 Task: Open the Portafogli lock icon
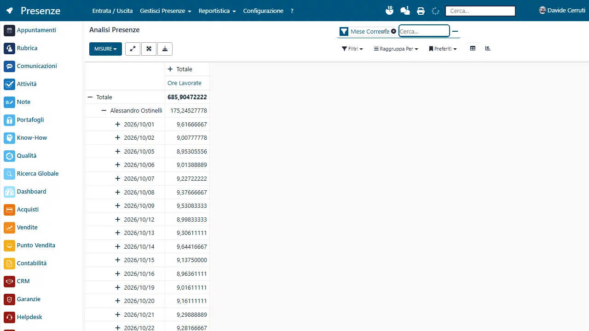(9, 120)
